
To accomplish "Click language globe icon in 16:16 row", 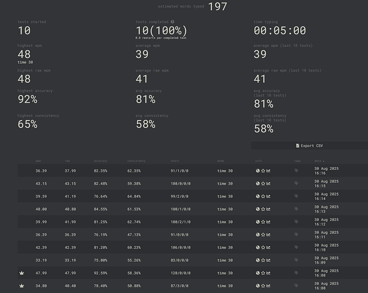I will coord(258,171).
